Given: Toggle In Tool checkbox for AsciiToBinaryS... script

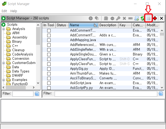Looking at the screenshot, I should [49, 79].
